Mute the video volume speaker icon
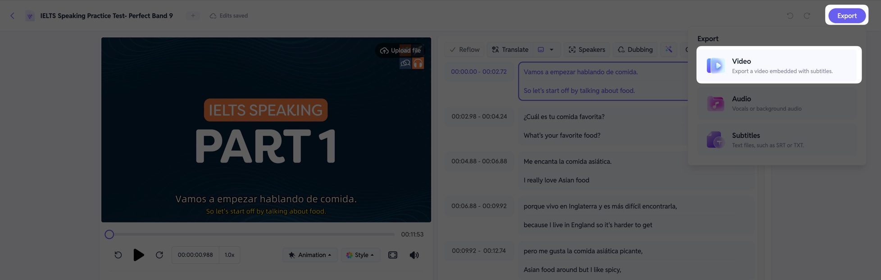This screenshot has height=280, width=881. [x=414, y=255]
